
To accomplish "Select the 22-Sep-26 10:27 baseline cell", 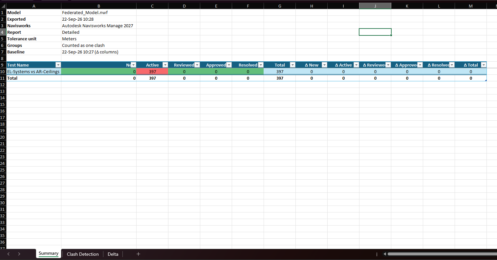I will [x=99, y=52].
